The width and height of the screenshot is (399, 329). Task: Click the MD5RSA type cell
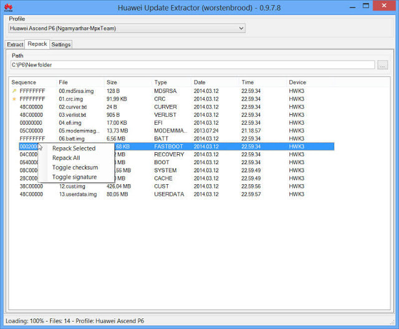(165, 91)
